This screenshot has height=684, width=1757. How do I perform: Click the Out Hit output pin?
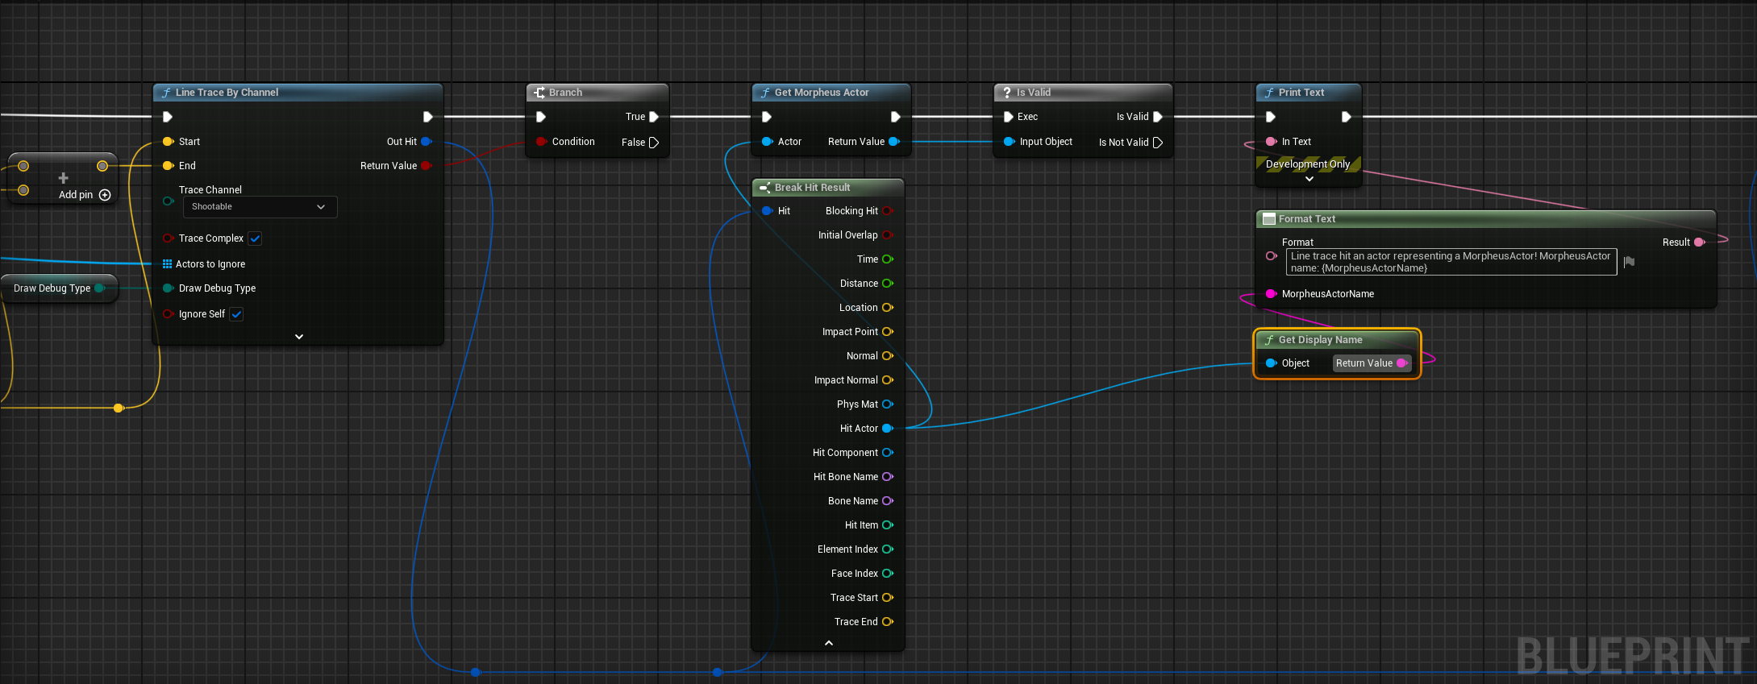pos(426,142)
